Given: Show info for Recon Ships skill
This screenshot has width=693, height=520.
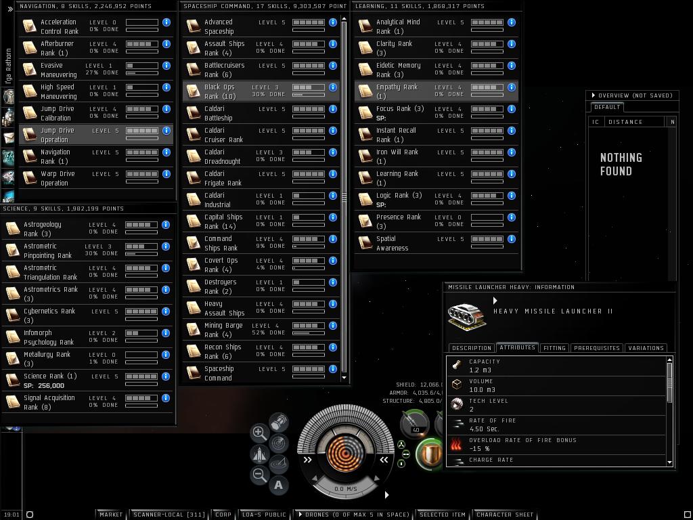Looking at the screenshot, I should click(x=333, y=347).
